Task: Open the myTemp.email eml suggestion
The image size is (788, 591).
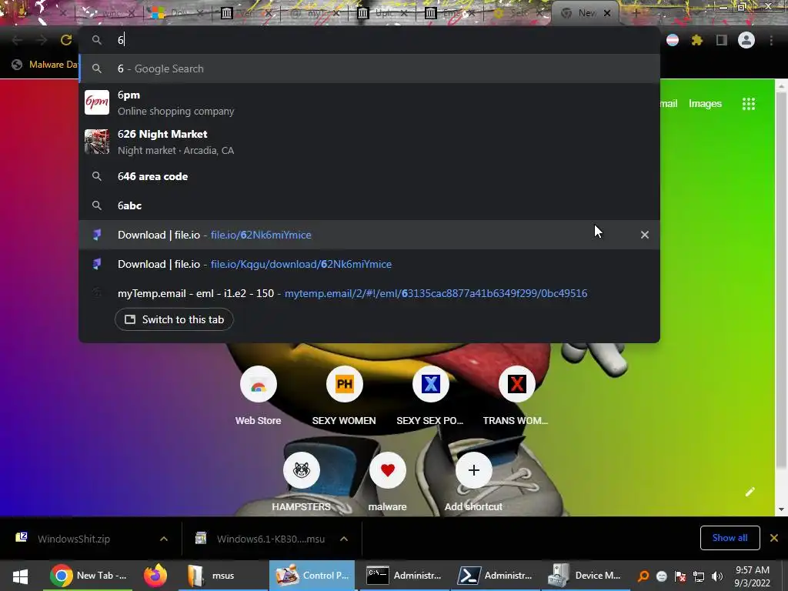Action: coord(369,293)
